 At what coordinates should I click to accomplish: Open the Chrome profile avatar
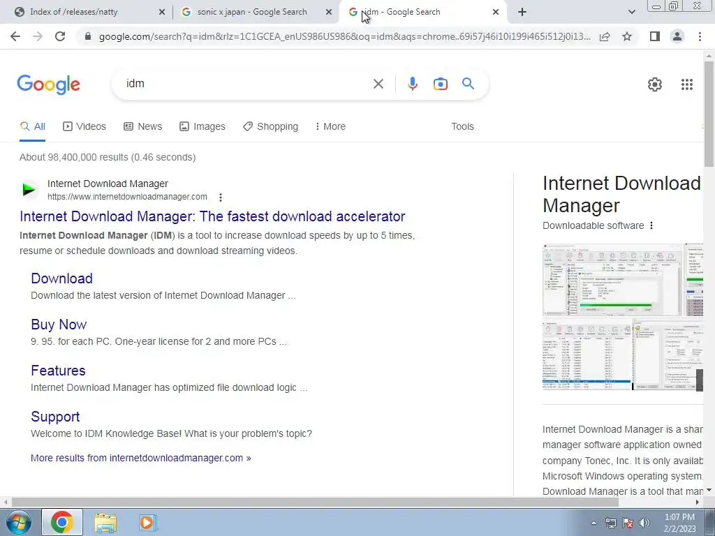coord(677,36)
